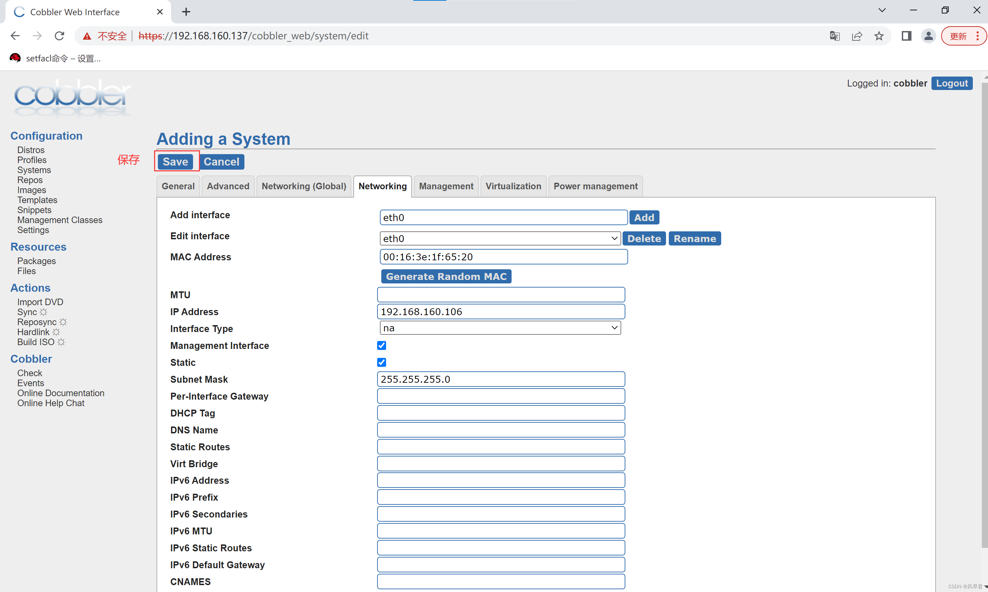Open the Edit interface eth0 dropdown

coord(500,239)
